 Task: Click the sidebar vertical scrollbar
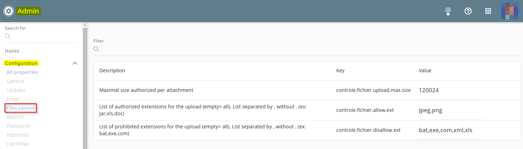[85, 86]
